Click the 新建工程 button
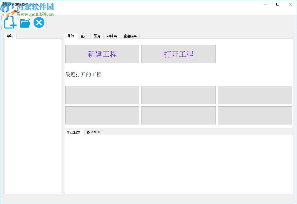Viewport: 297px width, 204px height. (x=102, y=54)
